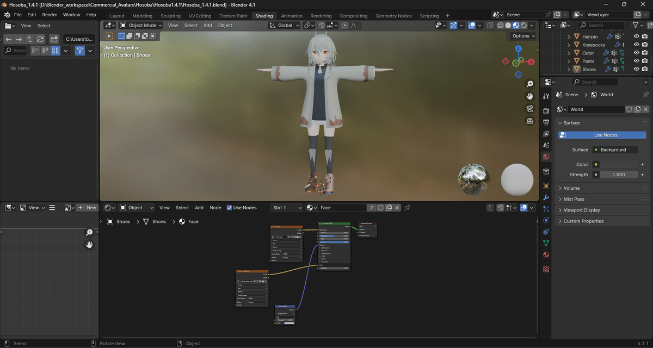The width and height of the screenshot is (653, 348).
Task: Click file browser parent directory arrow
Action: [29, 39]
